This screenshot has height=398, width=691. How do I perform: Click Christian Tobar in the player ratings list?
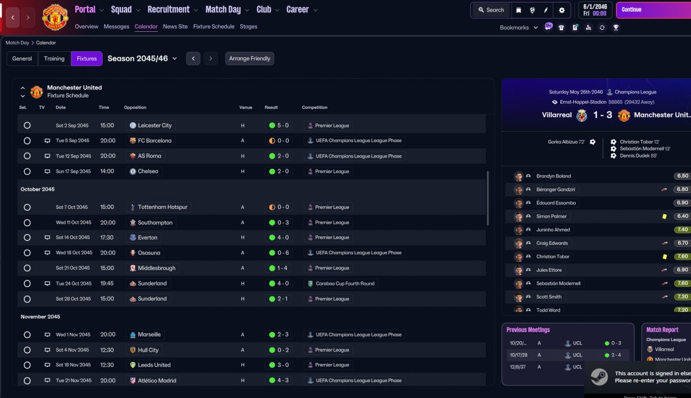click(553, 257)
